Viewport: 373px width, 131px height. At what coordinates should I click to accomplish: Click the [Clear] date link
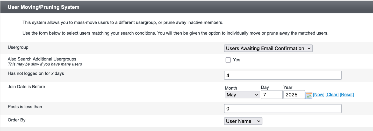[x=332, y=95]
